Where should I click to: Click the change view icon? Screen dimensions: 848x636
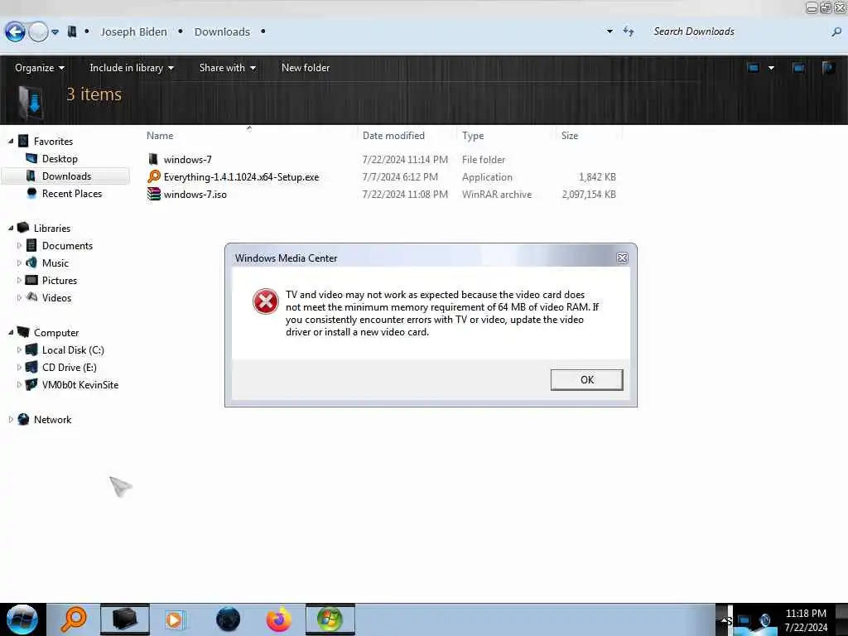click(x=753, y=68)
